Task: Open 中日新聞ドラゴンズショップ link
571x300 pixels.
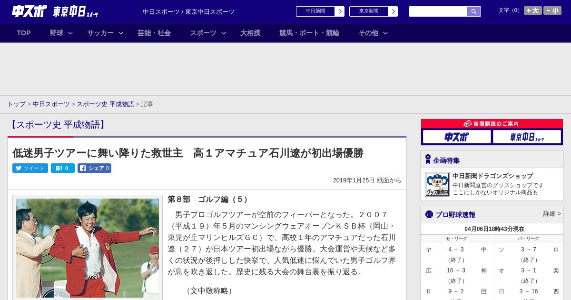Action: pyautogui.click(x=492, y=176)
